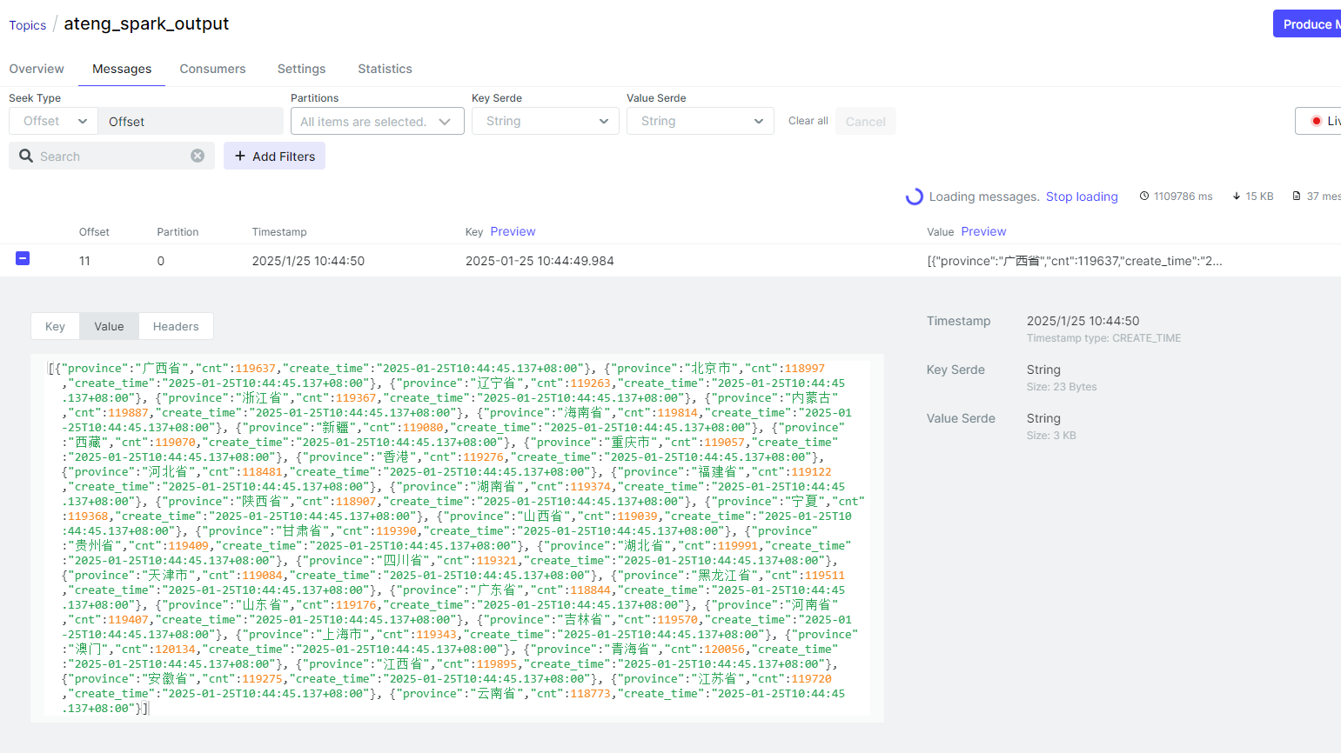Screen dimensions: 1341x753
Task: Open the Seek Type Offset dropdown
Action: (53, 121)
